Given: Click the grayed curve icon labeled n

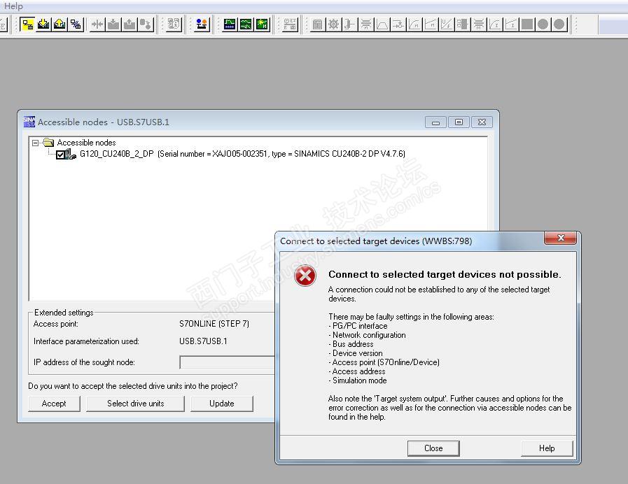Looking at the screenshot, I should 414,24.
